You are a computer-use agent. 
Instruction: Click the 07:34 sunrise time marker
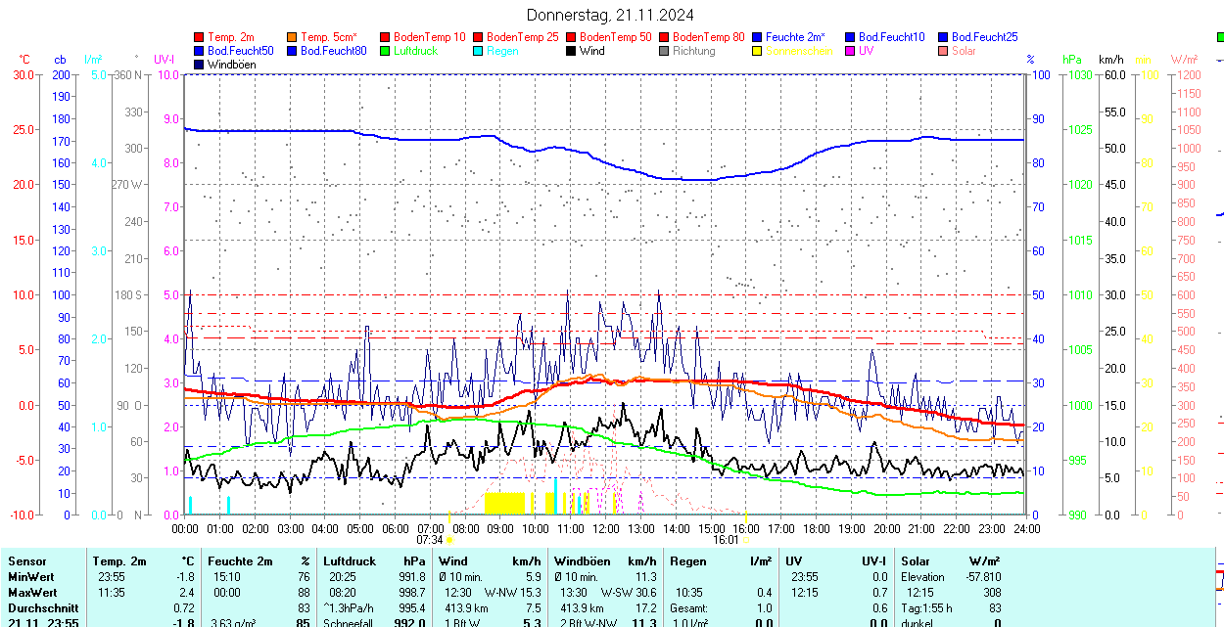click(x=430, y=539)
